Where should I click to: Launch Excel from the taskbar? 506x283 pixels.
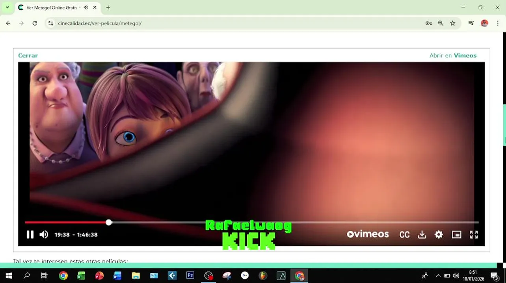tap(81, 276)
